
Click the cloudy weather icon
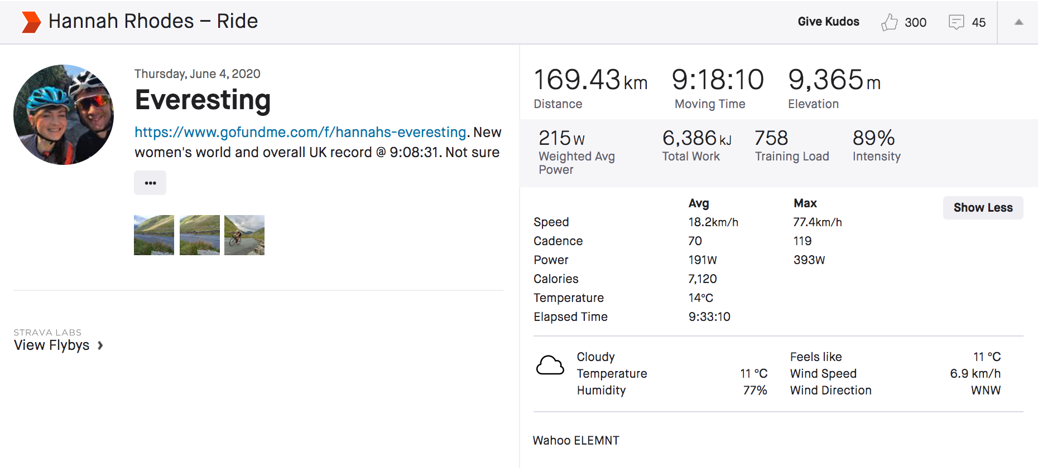pos(550,365)
